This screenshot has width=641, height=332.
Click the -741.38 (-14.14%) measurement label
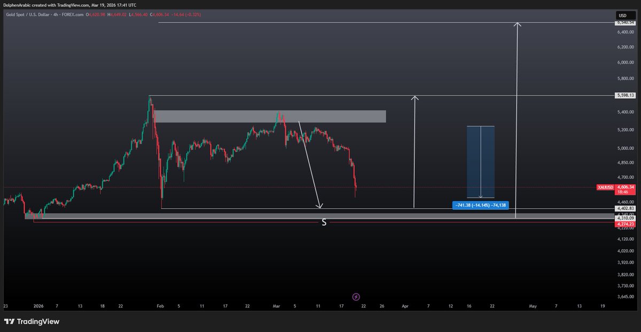(x=481, y=205)
